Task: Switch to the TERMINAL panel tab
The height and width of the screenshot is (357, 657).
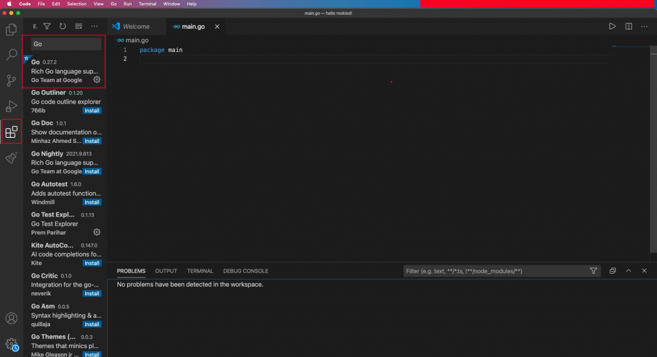Action: (200, 270)
